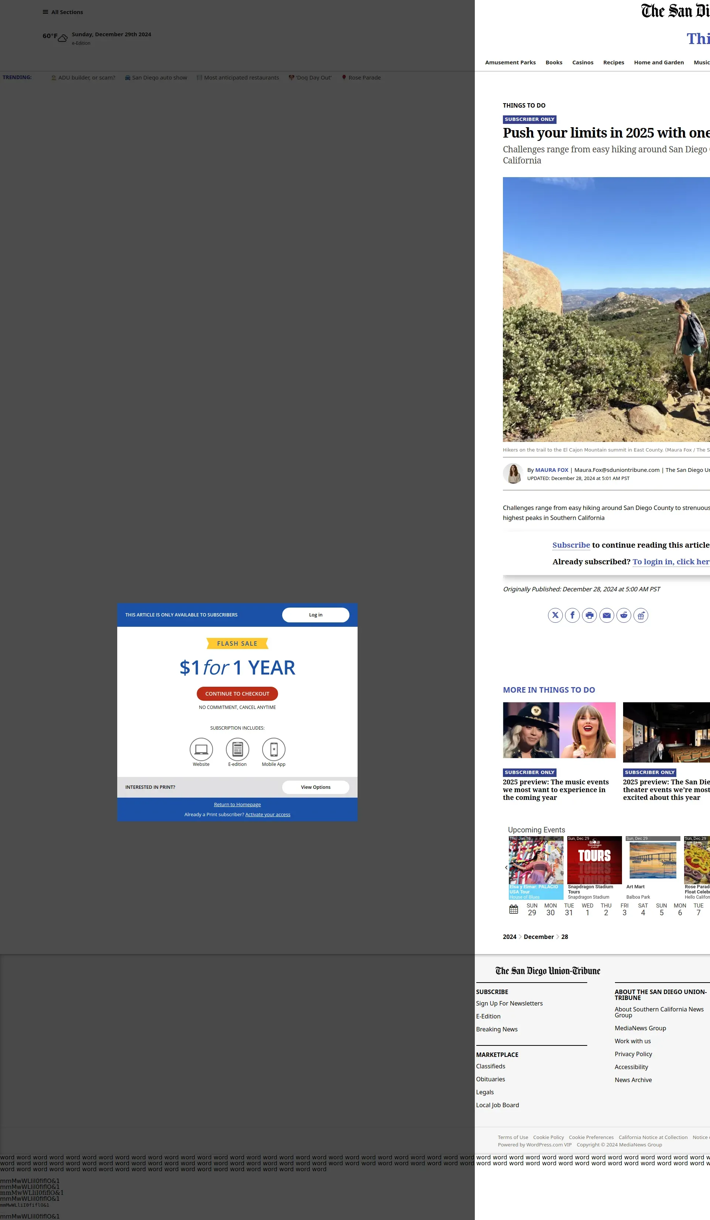Share article on Facebook
This screenshot has width=710, height=1220.
click(572, 615)
